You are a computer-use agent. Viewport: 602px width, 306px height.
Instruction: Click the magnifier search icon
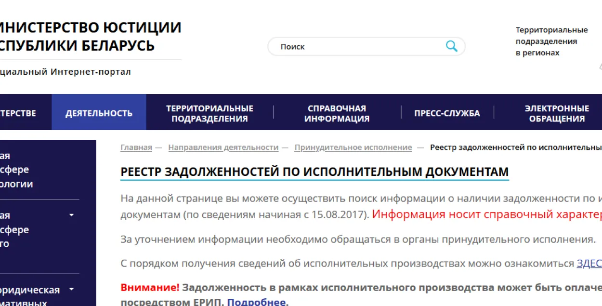(451, 46)
